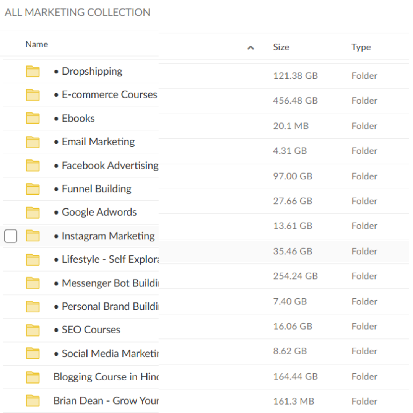The width and height of the screenshot is (413, 413).
Task: Click the Name column header
Action: coord(36,44)
